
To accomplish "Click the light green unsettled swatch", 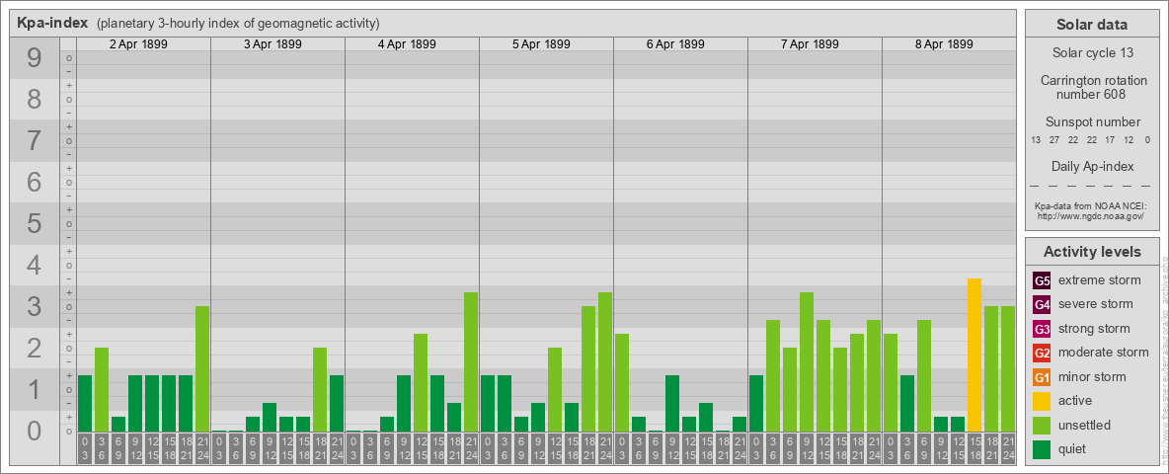I will point(1043,425).
